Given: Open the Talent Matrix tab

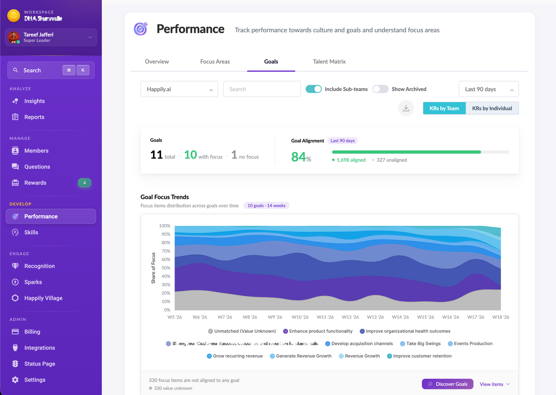Looking at the screenshot, I should [329, 62].
